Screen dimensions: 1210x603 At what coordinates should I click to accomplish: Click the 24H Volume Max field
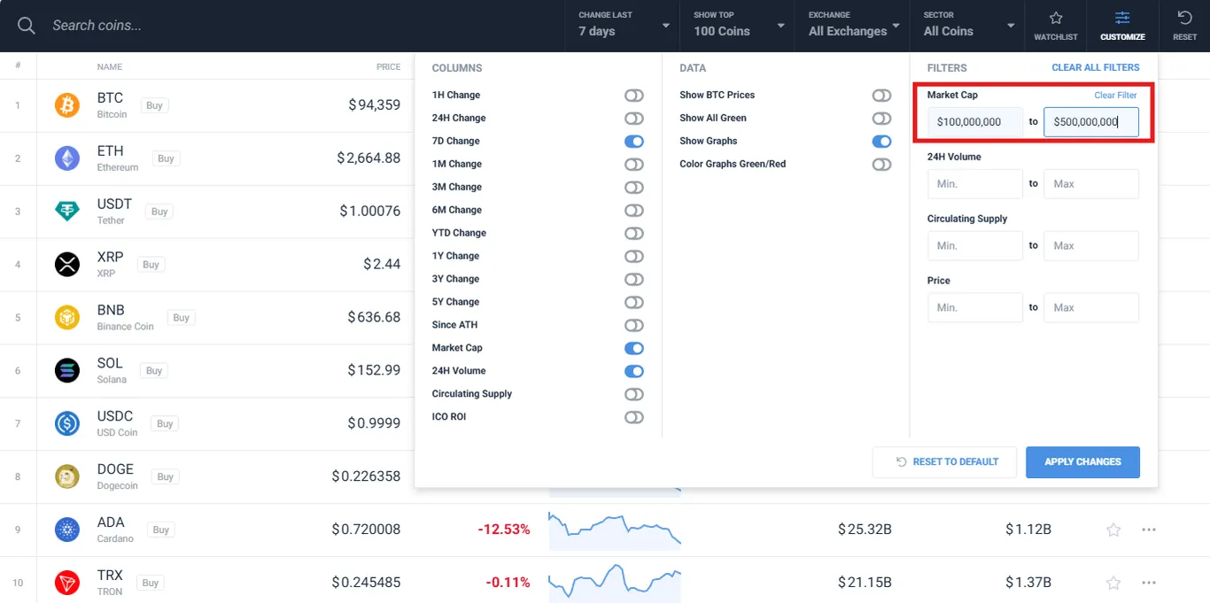point(1091,184)
